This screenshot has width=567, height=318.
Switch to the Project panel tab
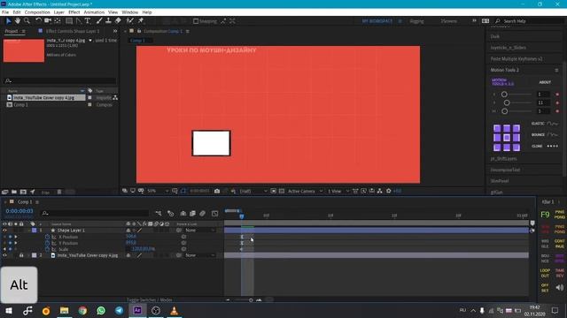click(x=12, y=32)
